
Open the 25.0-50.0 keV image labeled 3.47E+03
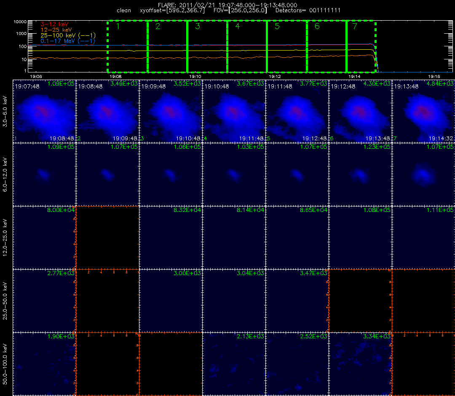[x=297, y=301]
